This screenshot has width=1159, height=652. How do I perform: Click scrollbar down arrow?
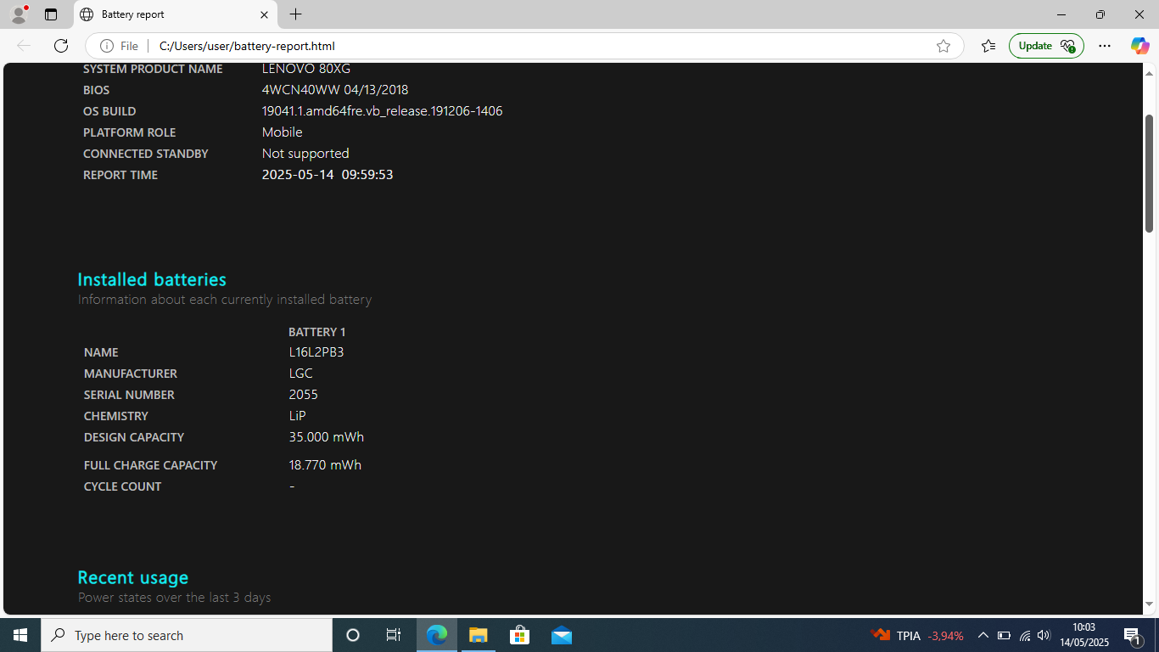coord(1150,604)
